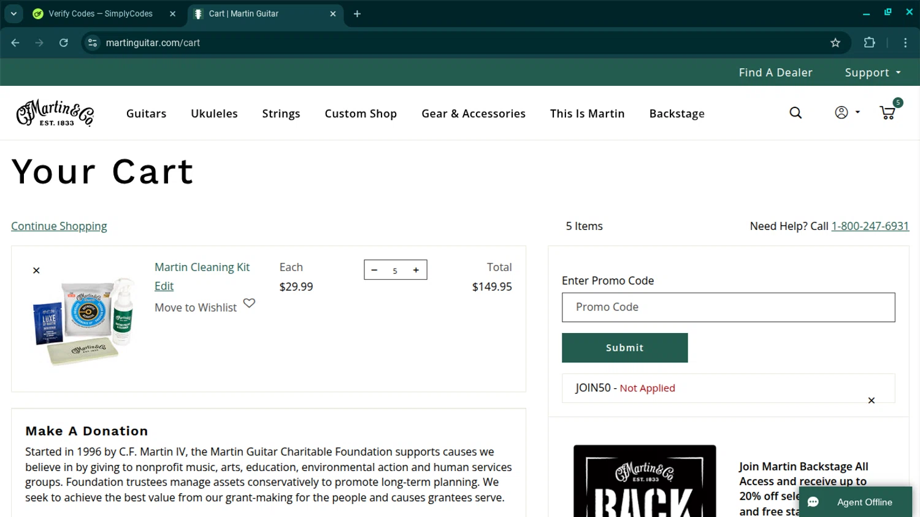Click the quantity field showing 5
The height and width of the screenshot is (517, 920).
coord(395,270)
